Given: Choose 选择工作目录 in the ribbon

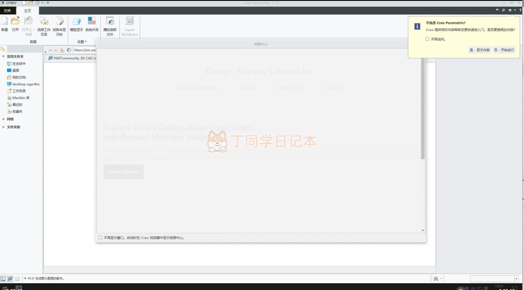Looking at the screenshot, I should (44, 26).
